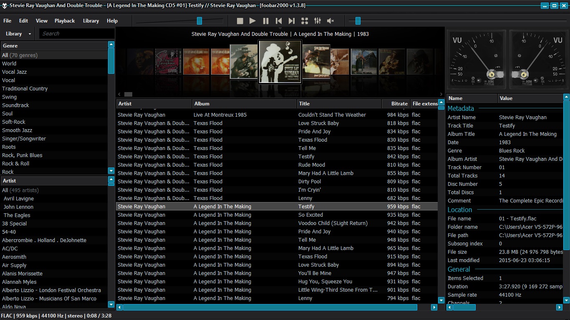This screenshot has width=570, height=320.
Task: Click the Artist list down arrow
Action: [111, 305]
